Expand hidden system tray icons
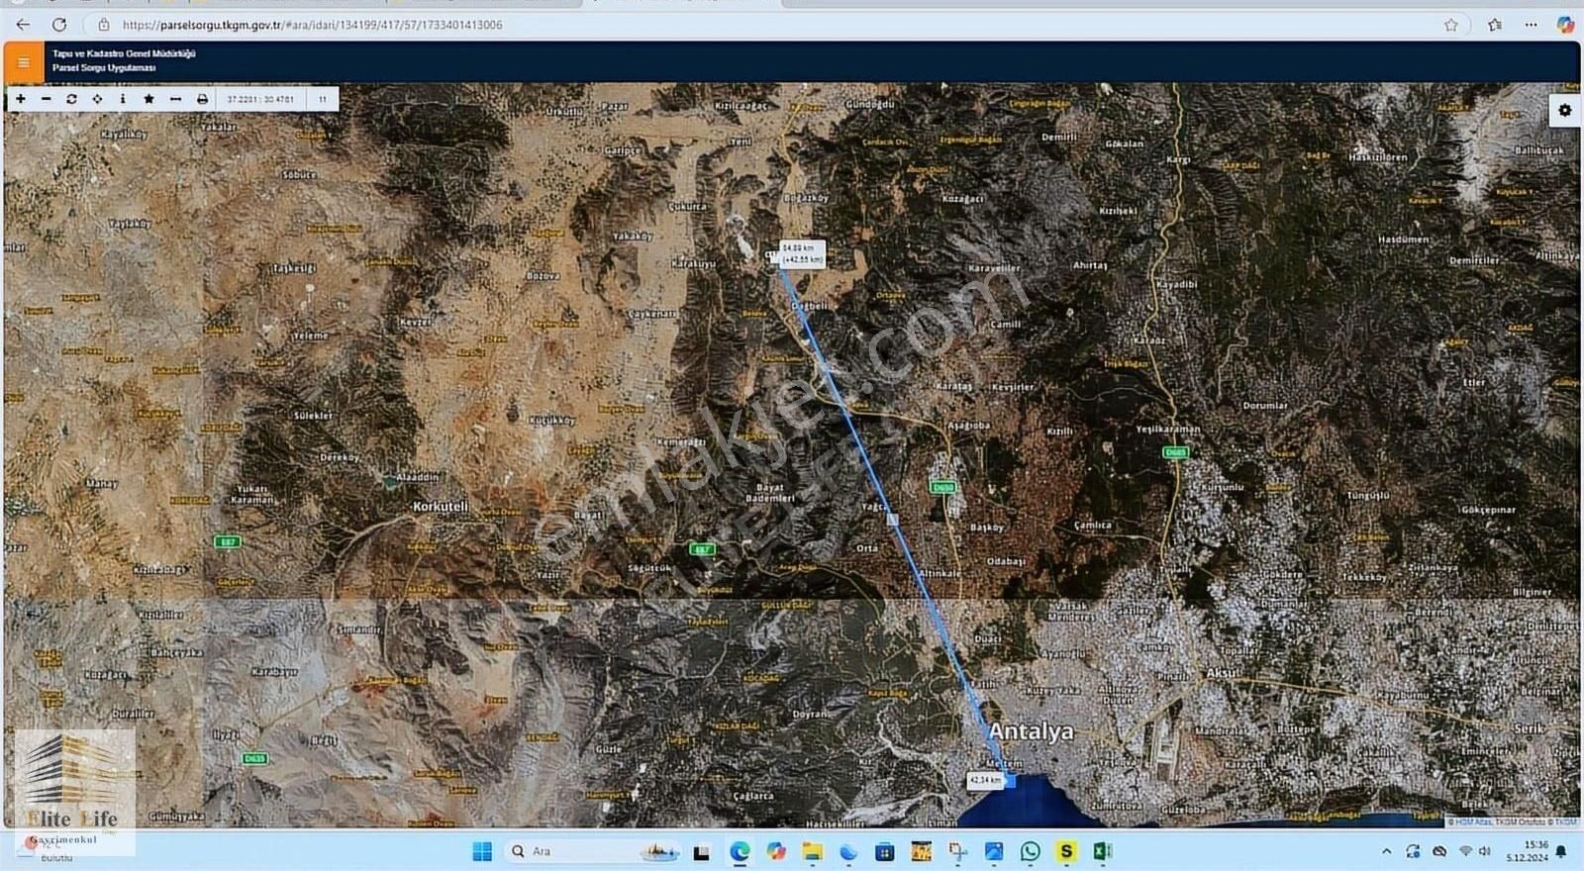This screenshot has height=871, width=1584. (x=1386, y=851)
